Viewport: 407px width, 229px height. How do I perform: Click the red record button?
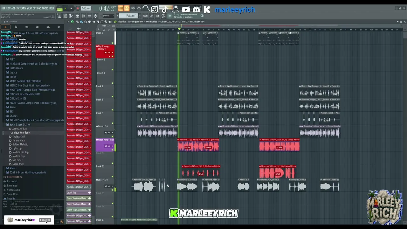(77, 9)
